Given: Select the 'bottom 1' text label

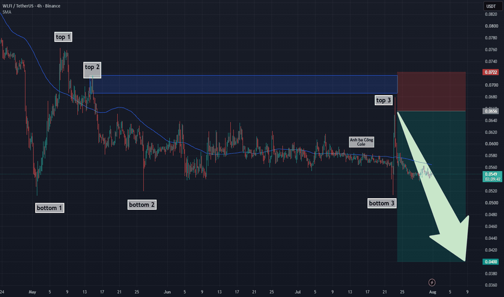Looking at the screenshot, I should click(50, 208).
